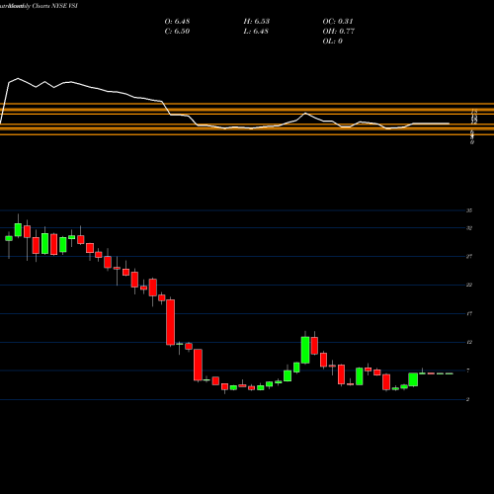
Task: Click the price axis label 17
Action: pos(469,313)
